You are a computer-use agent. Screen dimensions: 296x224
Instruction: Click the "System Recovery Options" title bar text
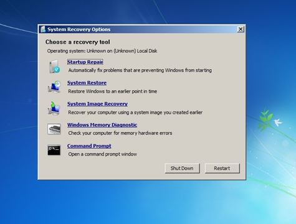79,29
